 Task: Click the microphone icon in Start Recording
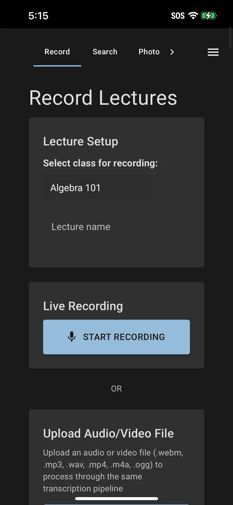point(71,337)
